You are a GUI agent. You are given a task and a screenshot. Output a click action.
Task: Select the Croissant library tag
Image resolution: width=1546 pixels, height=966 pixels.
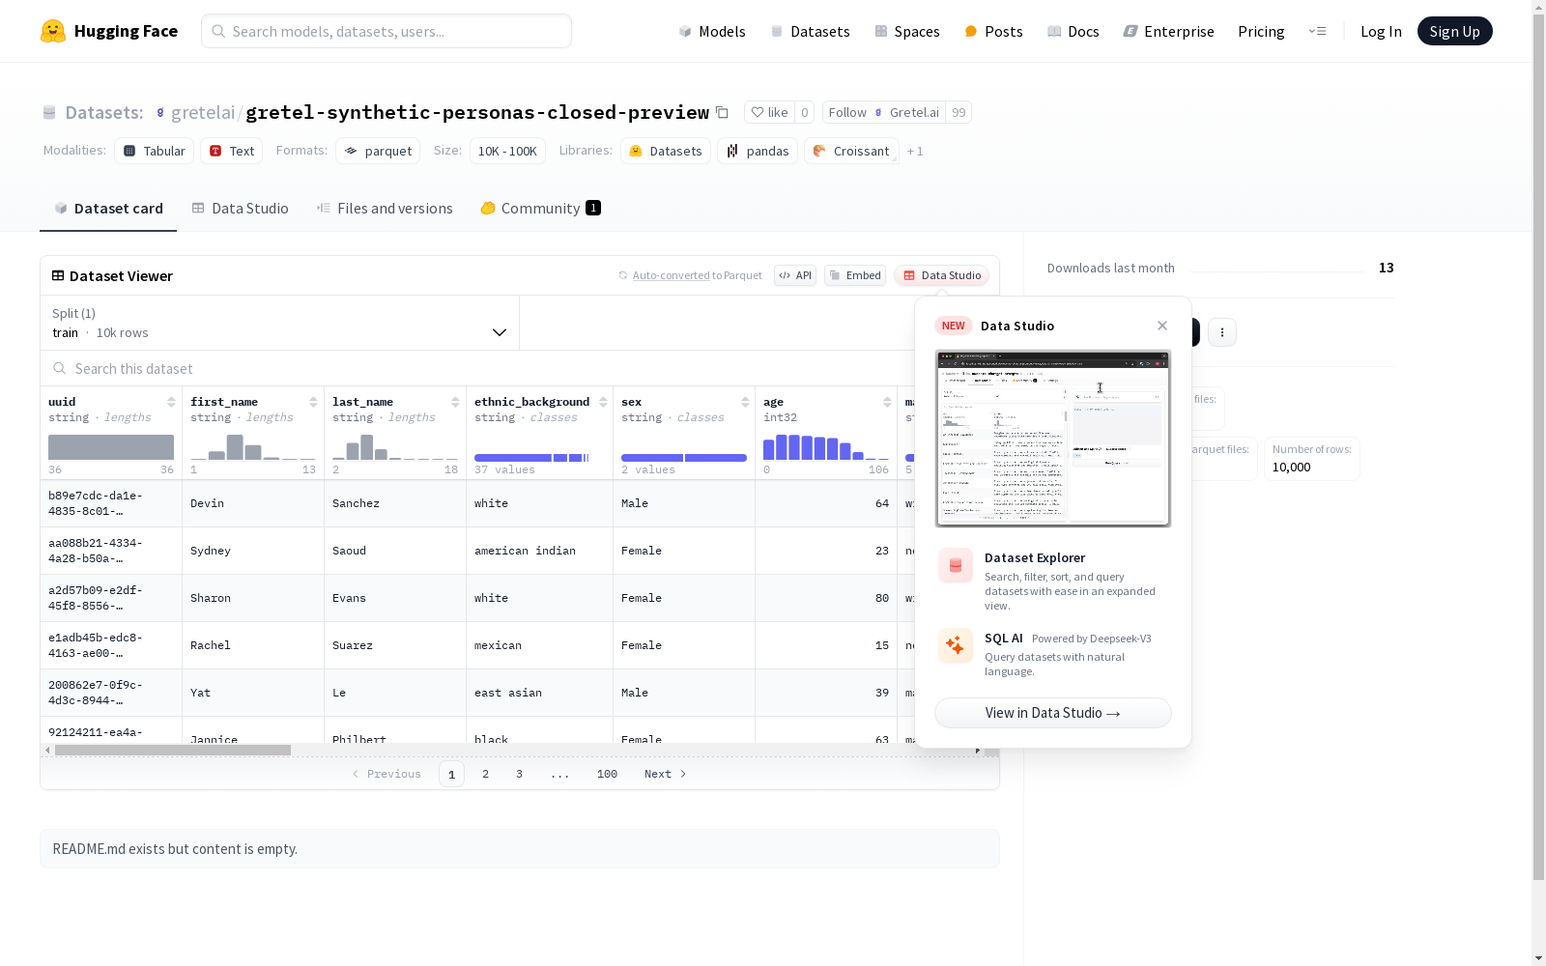(851, 151)
